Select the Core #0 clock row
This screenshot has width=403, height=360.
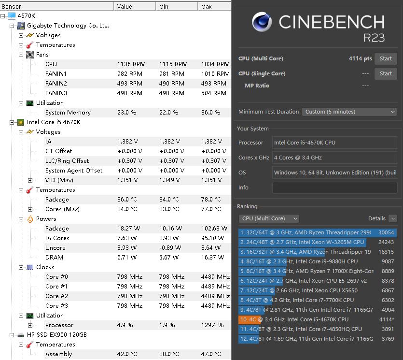coord(138,277)
